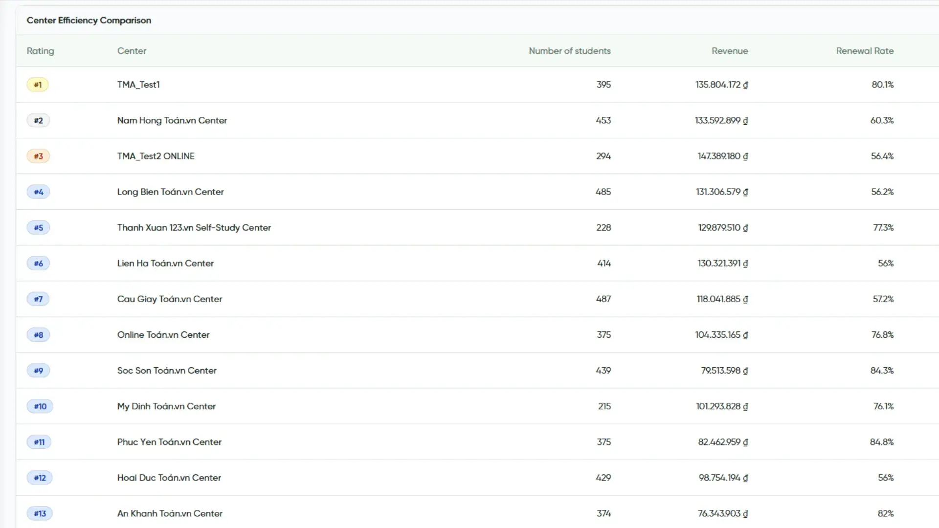Click revenue 82.462.959 ₫ cell
939x528 pixels.
[x=723, y=442]
